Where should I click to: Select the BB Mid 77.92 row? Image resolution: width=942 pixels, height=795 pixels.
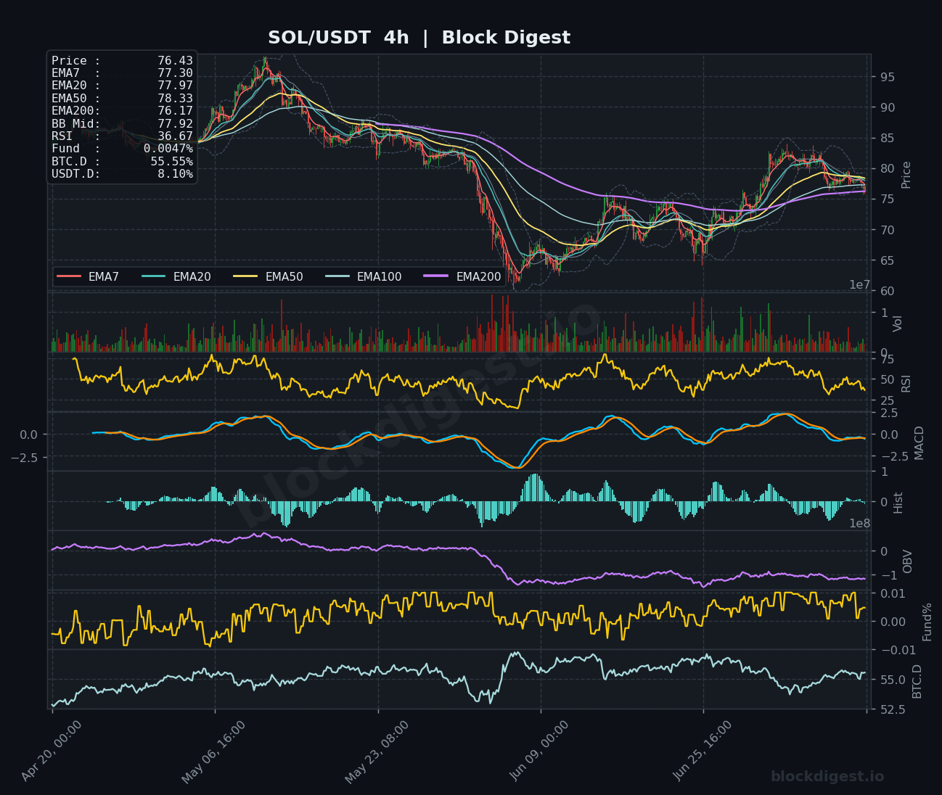[122, 124]
